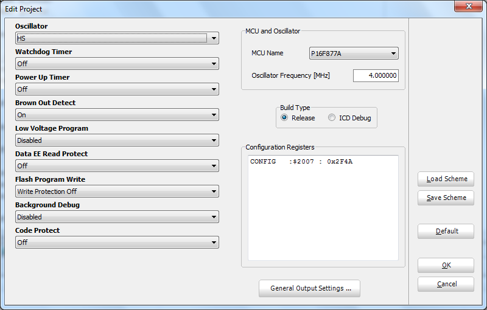Click the Load Scheme button
This screenshot has height=310, width=487.
point(446,179)
